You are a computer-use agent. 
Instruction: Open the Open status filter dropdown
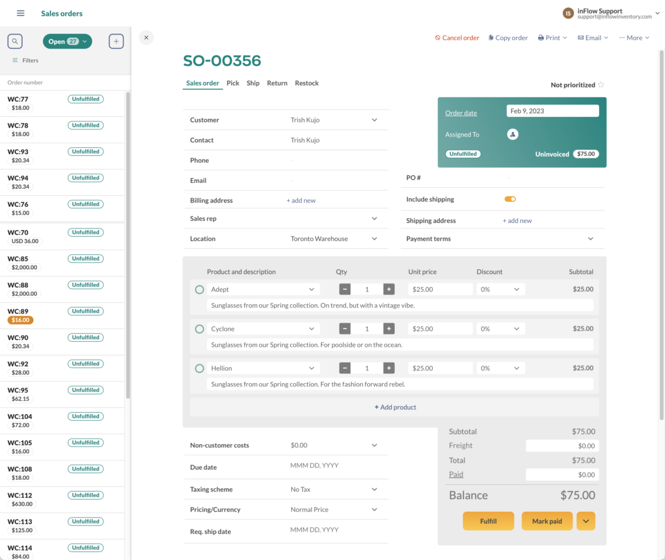pyautogui.click(x=67, y=41)
